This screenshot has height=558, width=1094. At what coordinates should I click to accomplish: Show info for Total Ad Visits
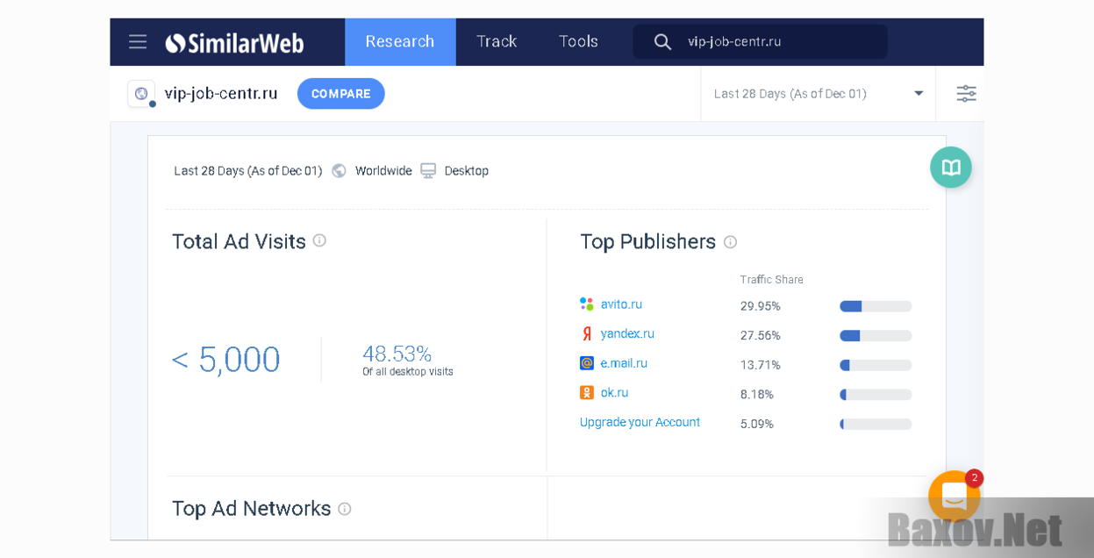tap(319, 240)
